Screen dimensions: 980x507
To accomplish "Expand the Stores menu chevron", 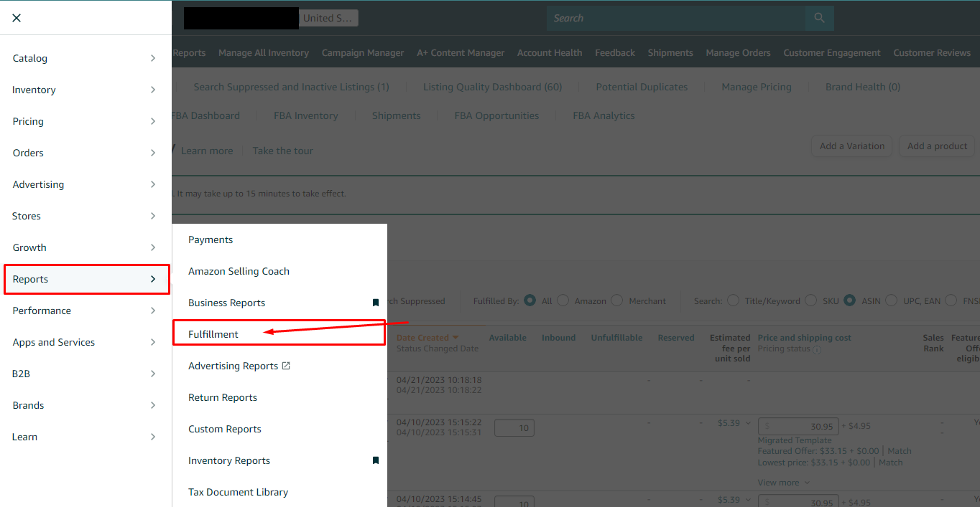I will pyautogui.click(x=153, y=216).
